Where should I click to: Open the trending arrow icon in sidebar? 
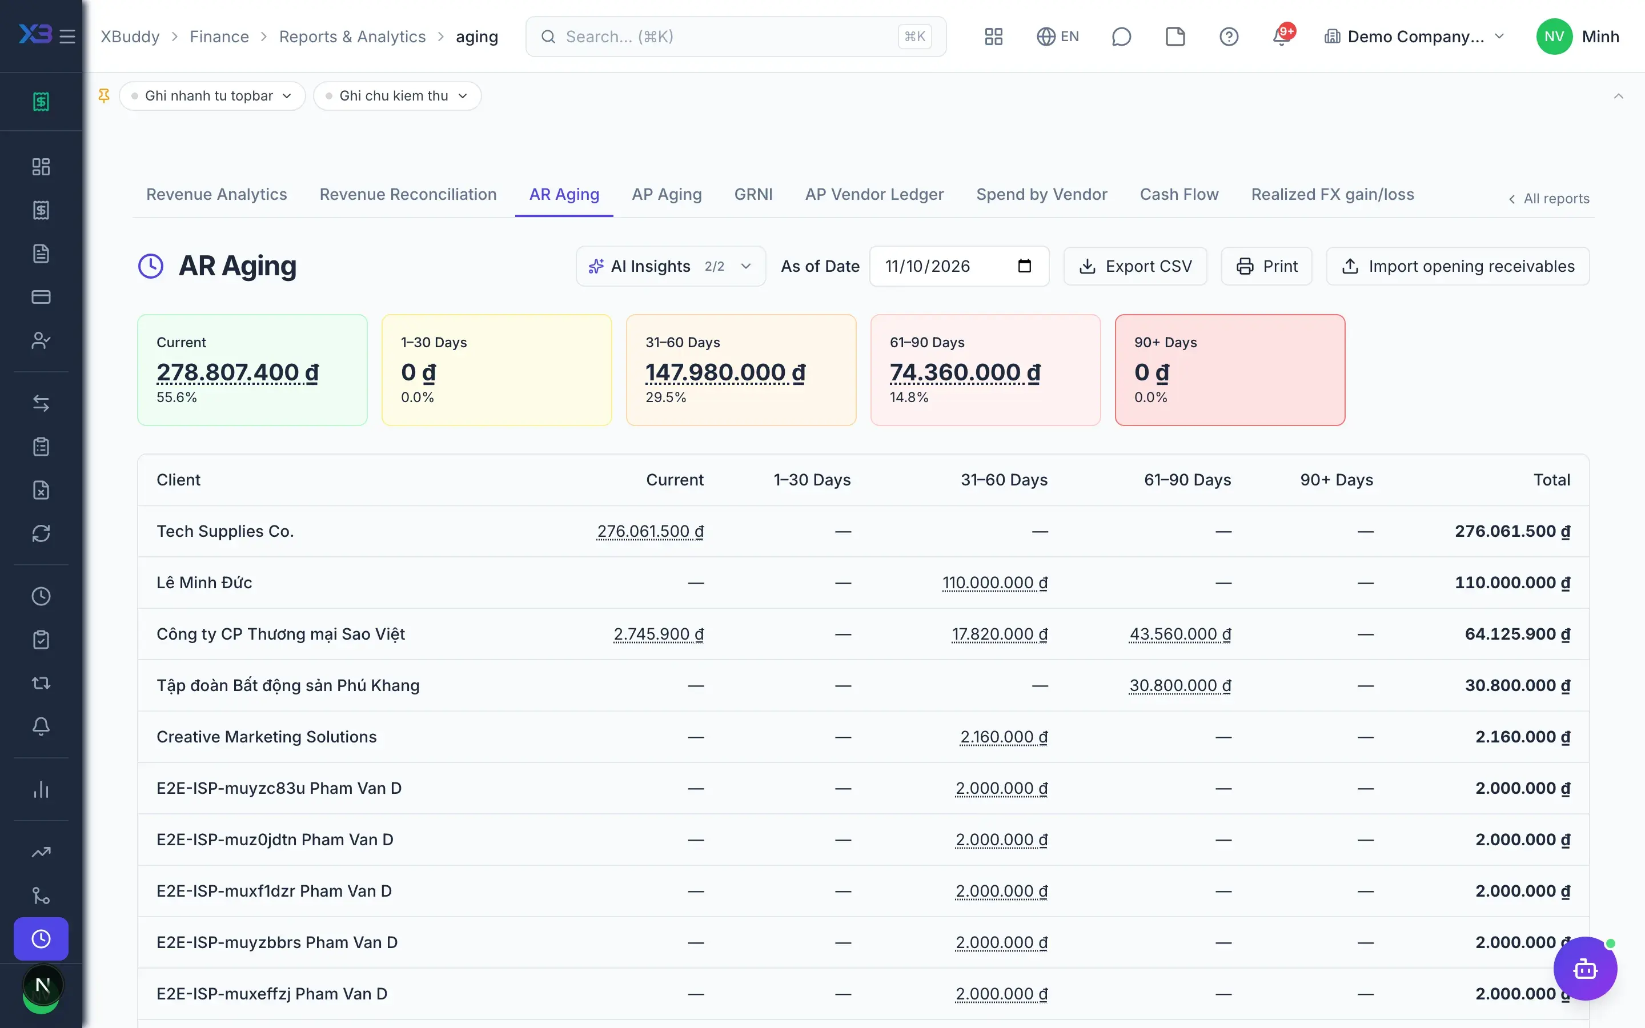click(x=41, y=852)
